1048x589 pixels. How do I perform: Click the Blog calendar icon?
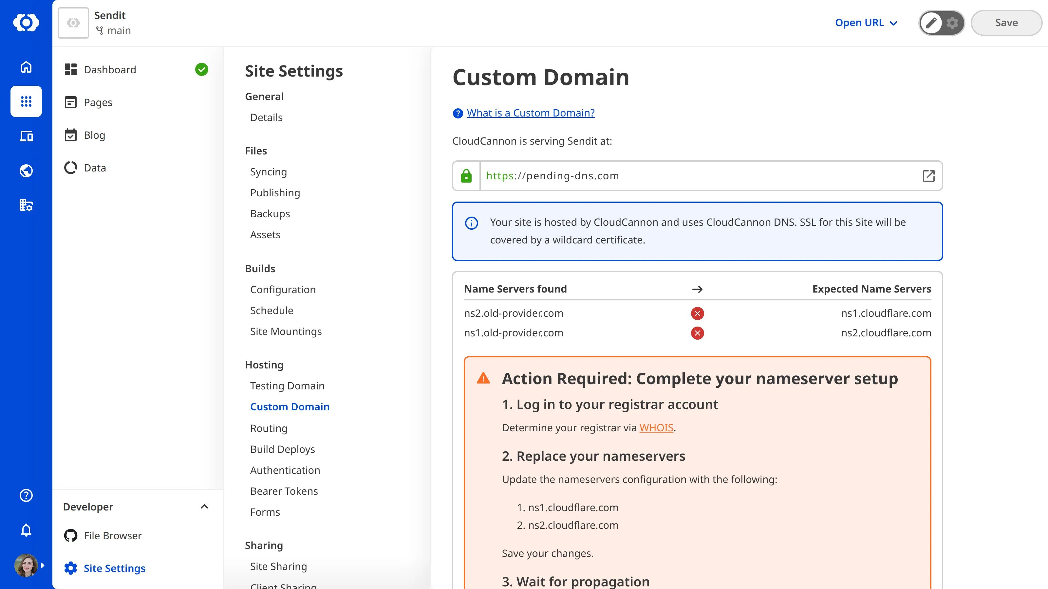tap(71, 135)
